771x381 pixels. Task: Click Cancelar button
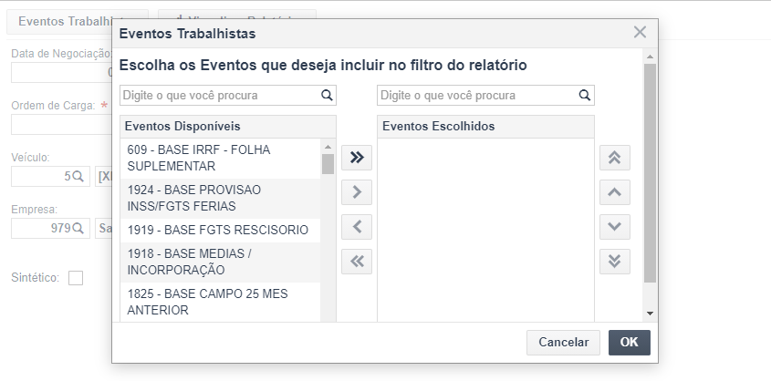[564, 342]
